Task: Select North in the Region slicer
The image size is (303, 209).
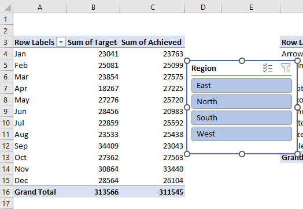Action: 242,101
